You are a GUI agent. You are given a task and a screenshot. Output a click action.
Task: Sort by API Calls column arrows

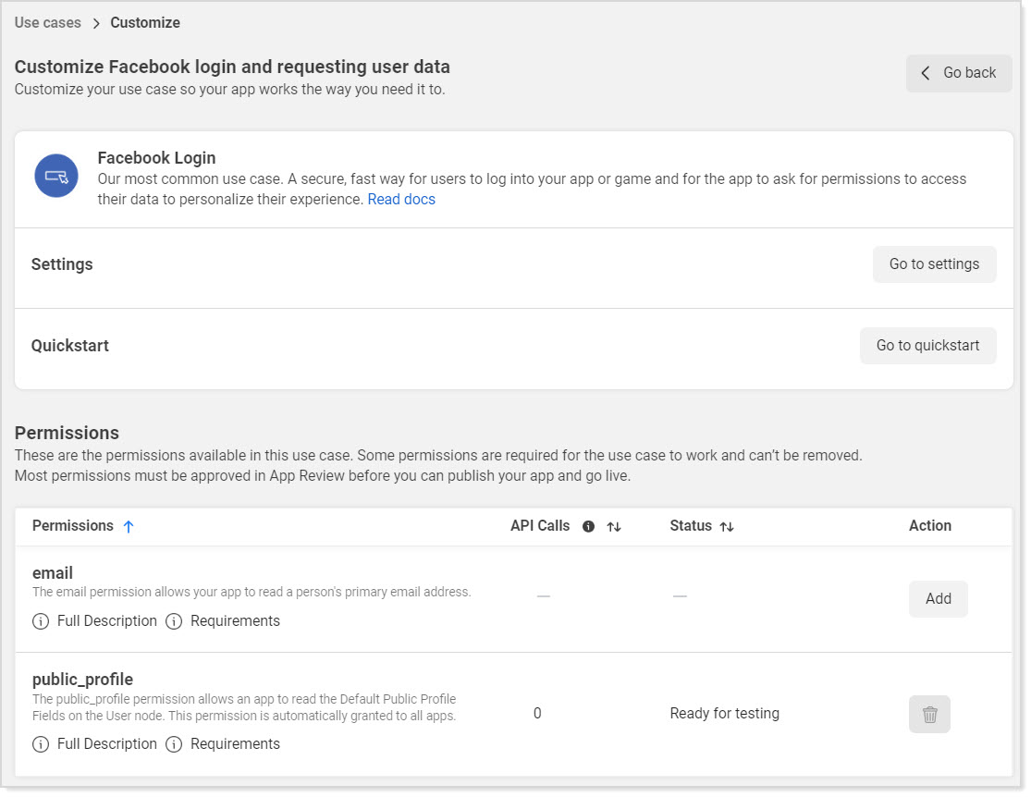pyautogui.click(x=613, y=526)
